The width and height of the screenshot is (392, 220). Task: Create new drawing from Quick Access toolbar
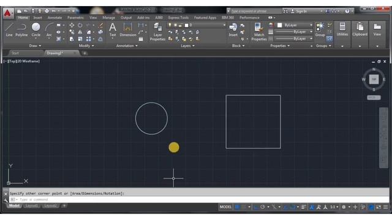19,11
